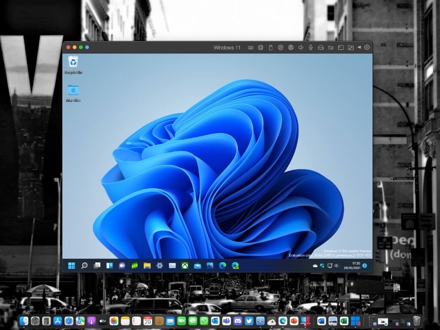Click the hard disk icon in Parallels toolbar
Screen dimensions: 440x330
tap(321, 48)
